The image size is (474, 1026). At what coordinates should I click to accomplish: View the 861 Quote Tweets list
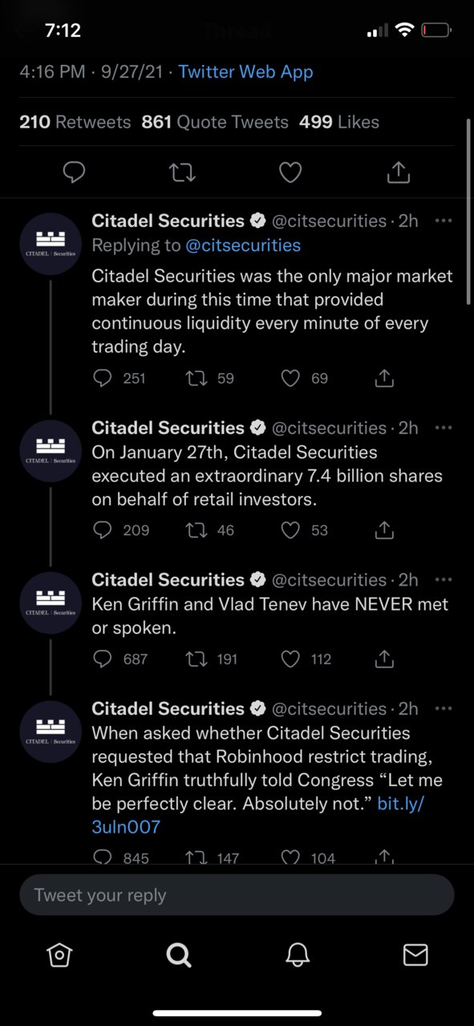click(x=215, y=122)
